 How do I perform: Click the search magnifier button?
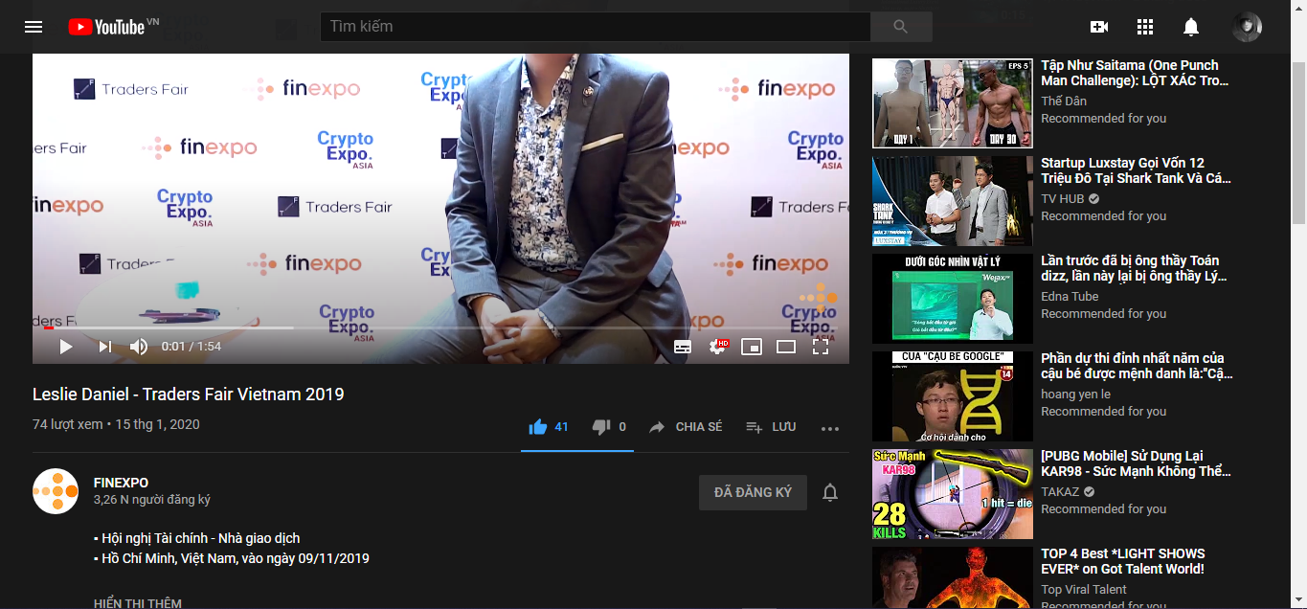[x=901, y=27]
